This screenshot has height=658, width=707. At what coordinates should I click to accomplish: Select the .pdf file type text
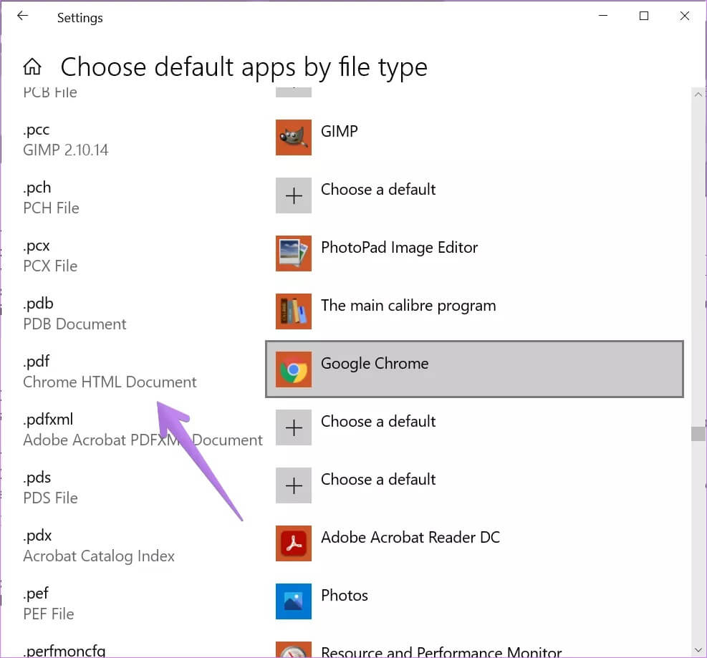coord(37,362)
